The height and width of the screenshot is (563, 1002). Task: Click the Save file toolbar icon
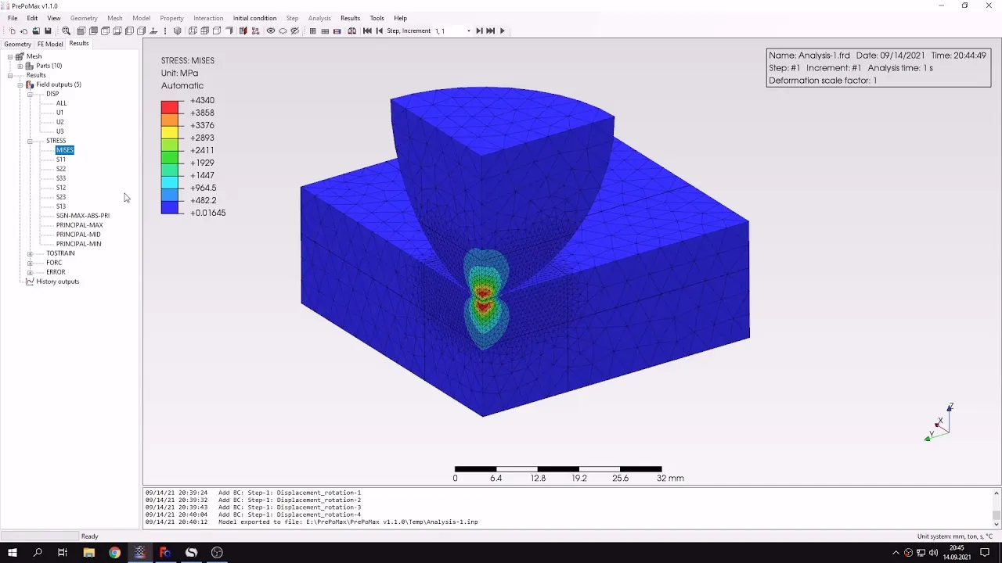(x=48, y=30)
